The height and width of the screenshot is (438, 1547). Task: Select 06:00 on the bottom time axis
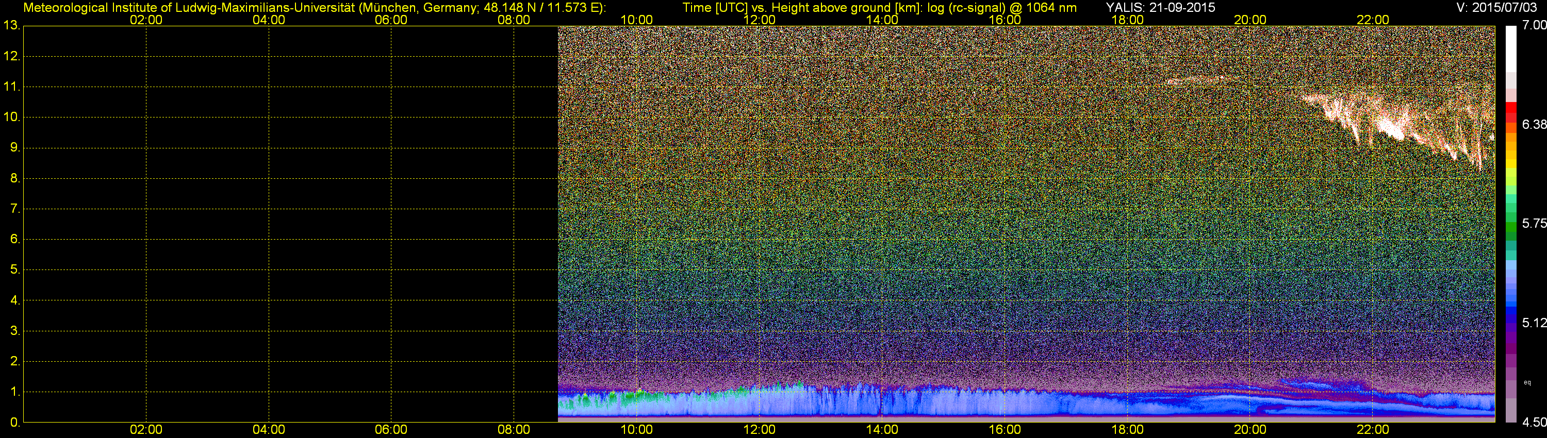click(391, 430)
